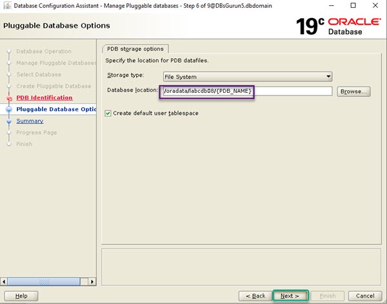Click the sidebar horizontal scrollbar thumb
This screenshot has height=304, width=387.
click(x=44, y=281)
